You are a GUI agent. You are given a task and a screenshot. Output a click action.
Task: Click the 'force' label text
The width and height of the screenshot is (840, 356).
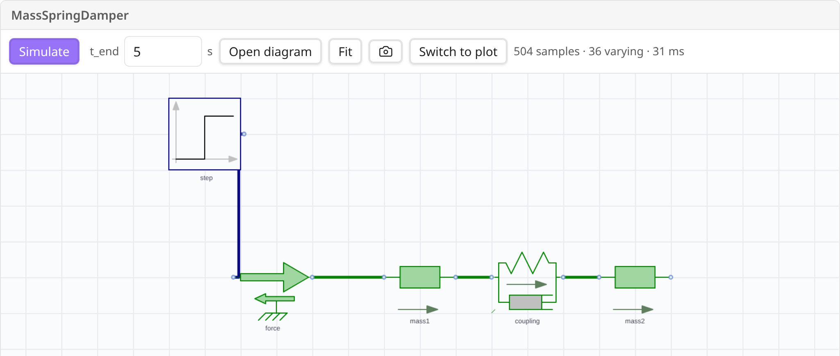tap(272, 328)
